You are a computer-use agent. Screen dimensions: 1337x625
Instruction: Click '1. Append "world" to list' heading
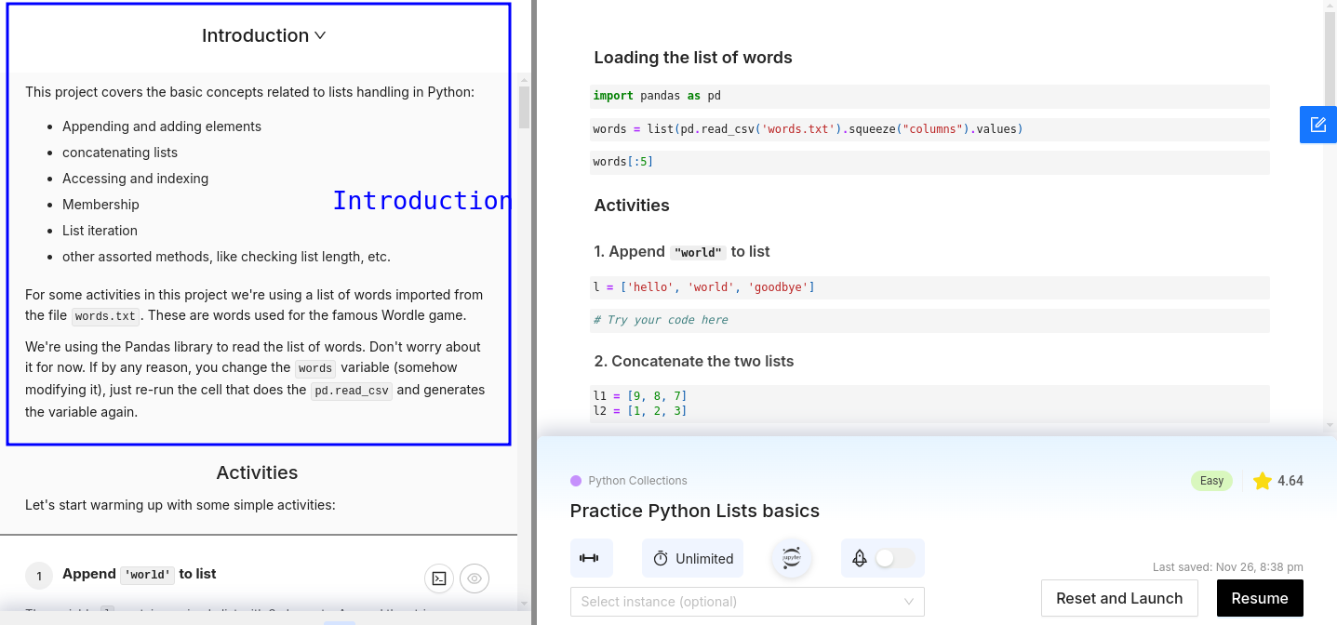point(682,252)
